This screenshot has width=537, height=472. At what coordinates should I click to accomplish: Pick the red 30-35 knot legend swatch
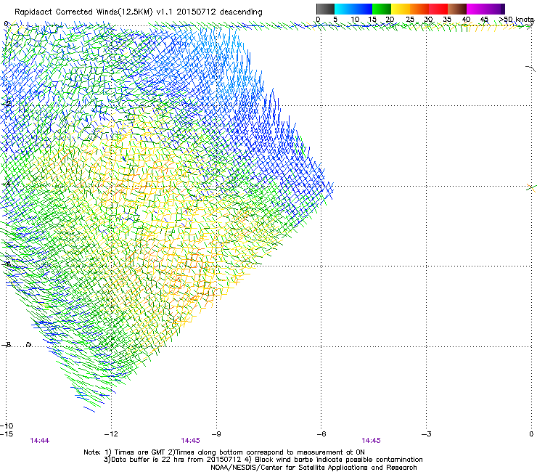pyautogui.click(x=438, y=9)
